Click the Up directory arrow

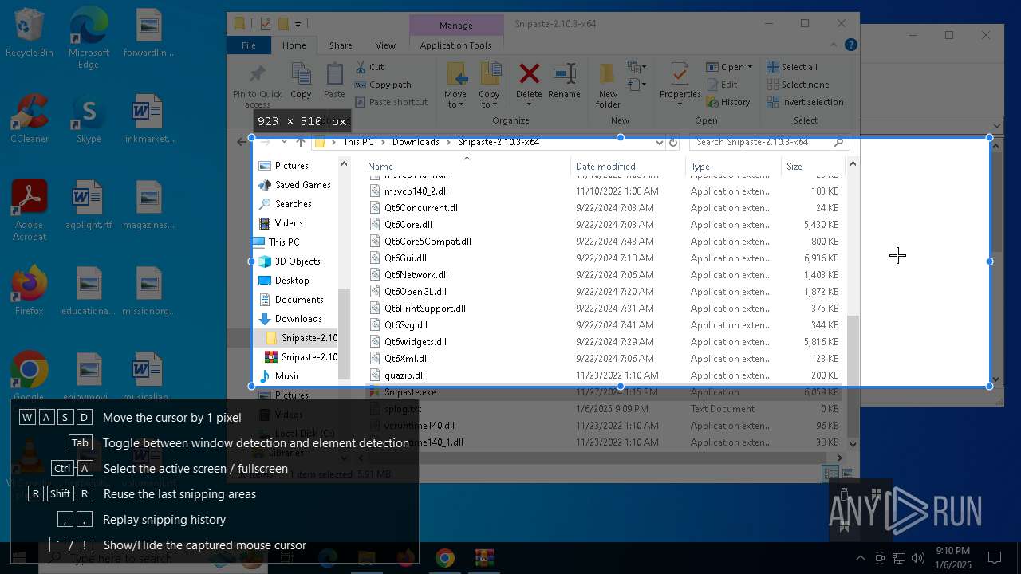click(300, 142)
